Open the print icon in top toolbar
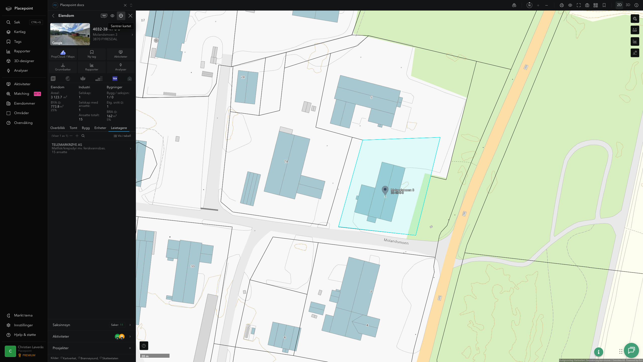 click(x=562, y=5)
